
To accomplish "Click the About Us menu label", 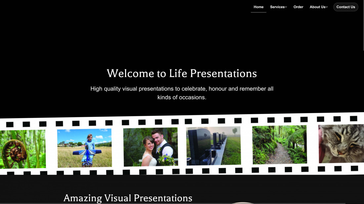I will pos(317,7).
